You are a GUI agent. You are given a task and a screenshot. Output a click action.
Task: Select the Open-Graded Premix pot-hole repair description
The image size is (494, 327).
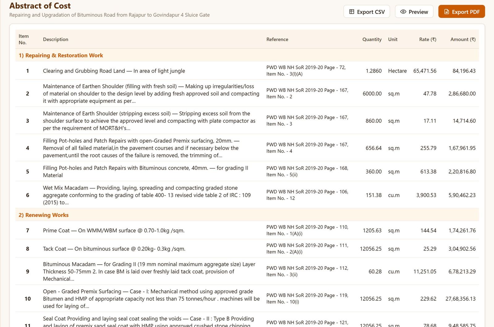click(x=141, y=148)
